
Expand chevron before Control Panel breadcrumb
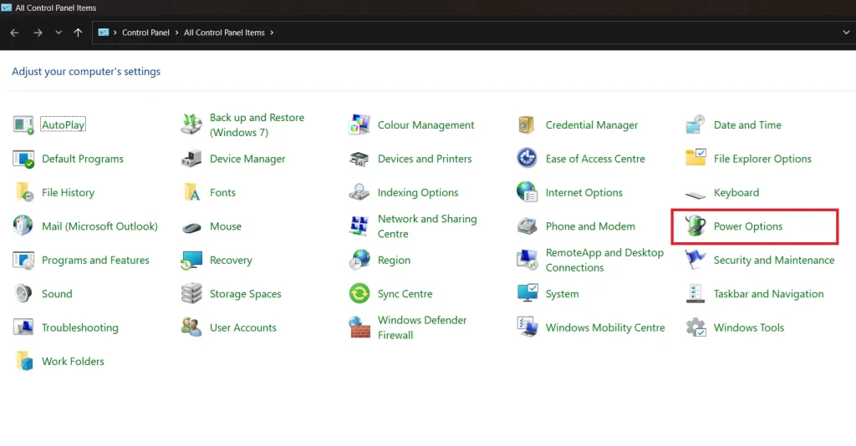(115, 33)
